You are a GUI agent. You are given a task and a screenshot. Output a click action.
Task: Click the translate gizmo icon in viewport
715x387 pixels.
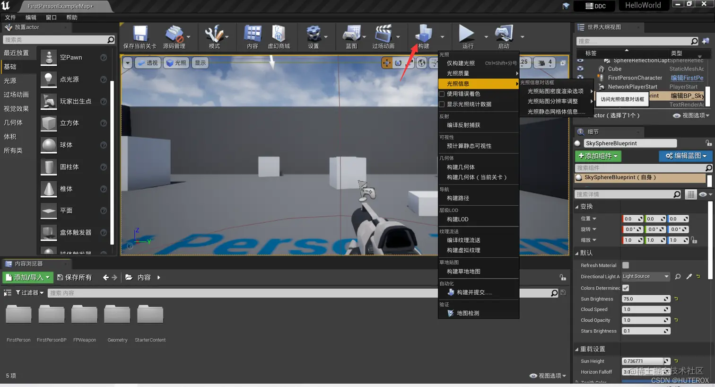click(387, 63)
